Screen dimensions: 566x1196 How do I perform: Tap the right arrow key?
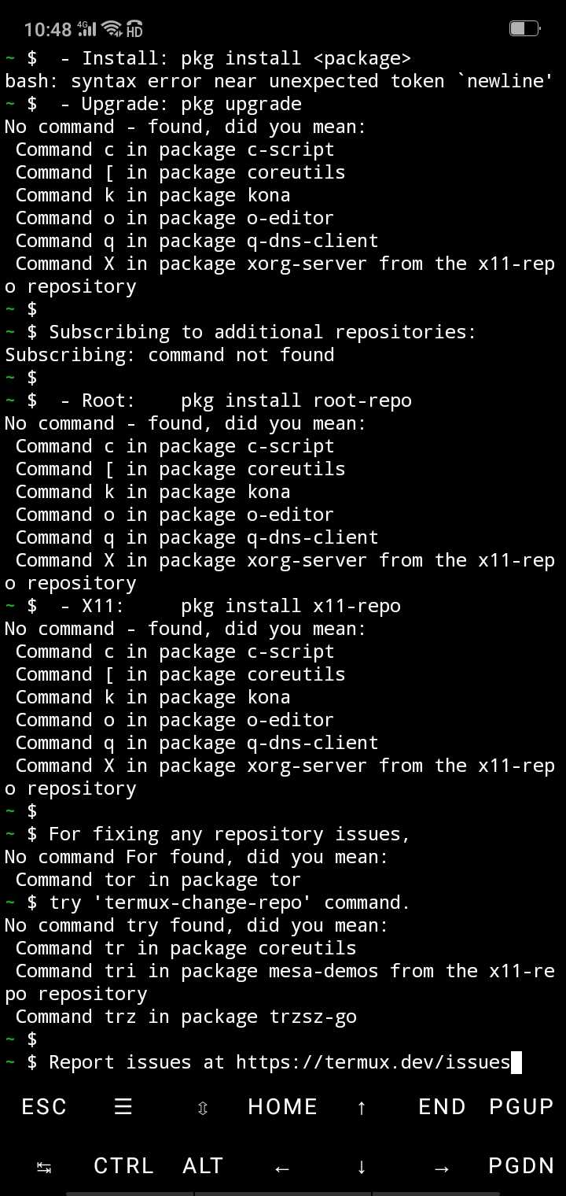[441, 1168]
